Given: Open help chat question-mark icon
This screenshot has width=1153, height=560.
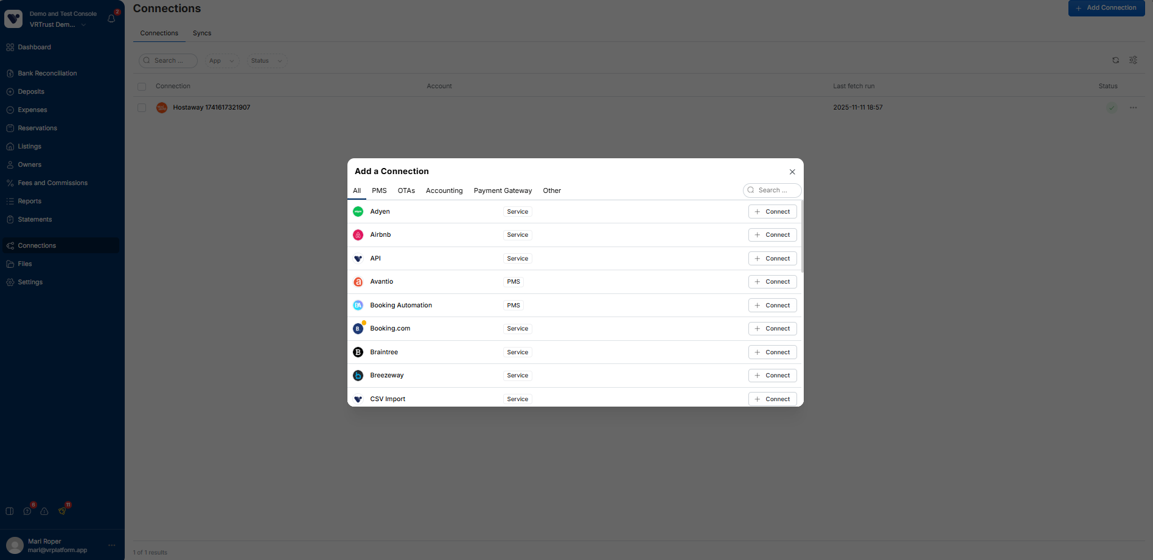Looking at the screenshot, I should pyautogui.click(x=27, y=511).
